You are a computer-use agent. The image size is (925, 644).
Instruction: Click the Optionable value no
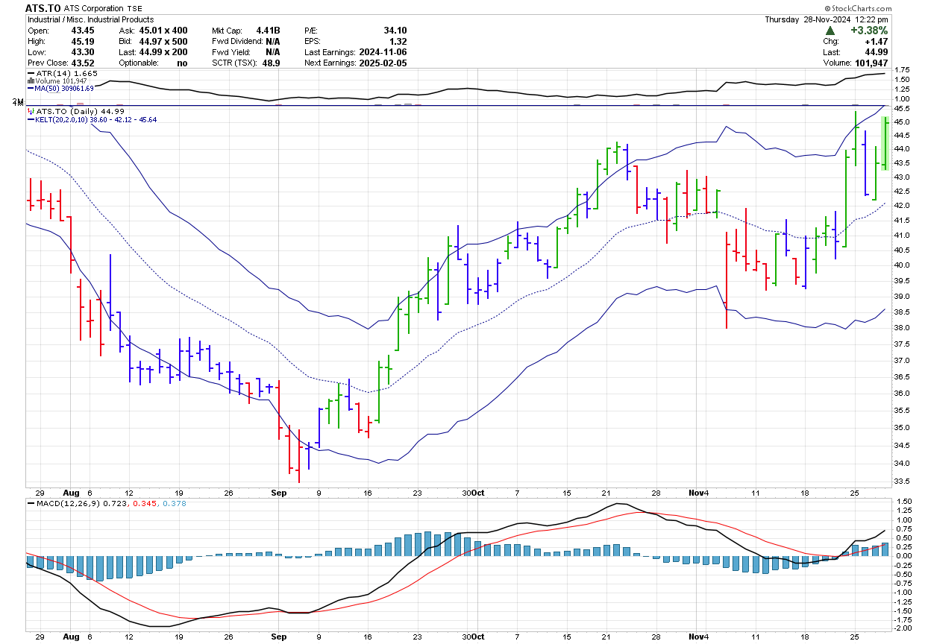[x=182, y=63]
